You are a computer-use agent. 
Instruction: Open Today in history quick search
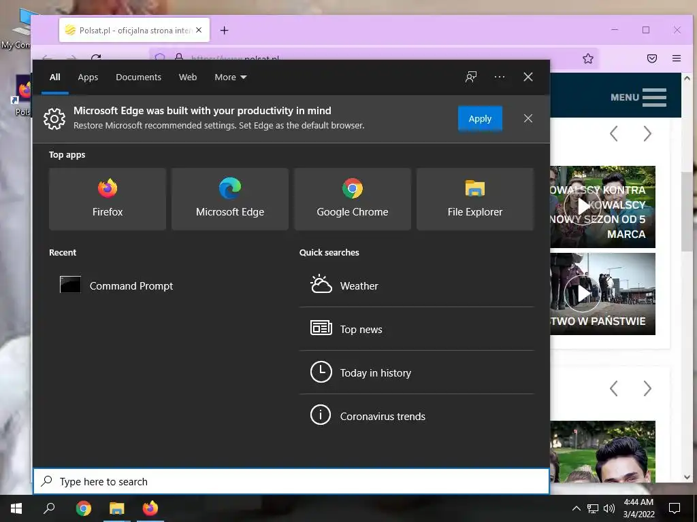[416, 372]
